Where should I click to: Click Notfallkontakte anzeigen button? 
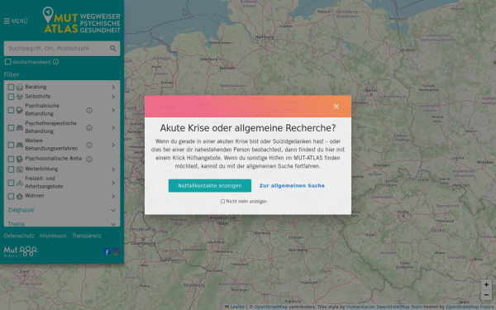pyautogui.click(x=210, y=186)
